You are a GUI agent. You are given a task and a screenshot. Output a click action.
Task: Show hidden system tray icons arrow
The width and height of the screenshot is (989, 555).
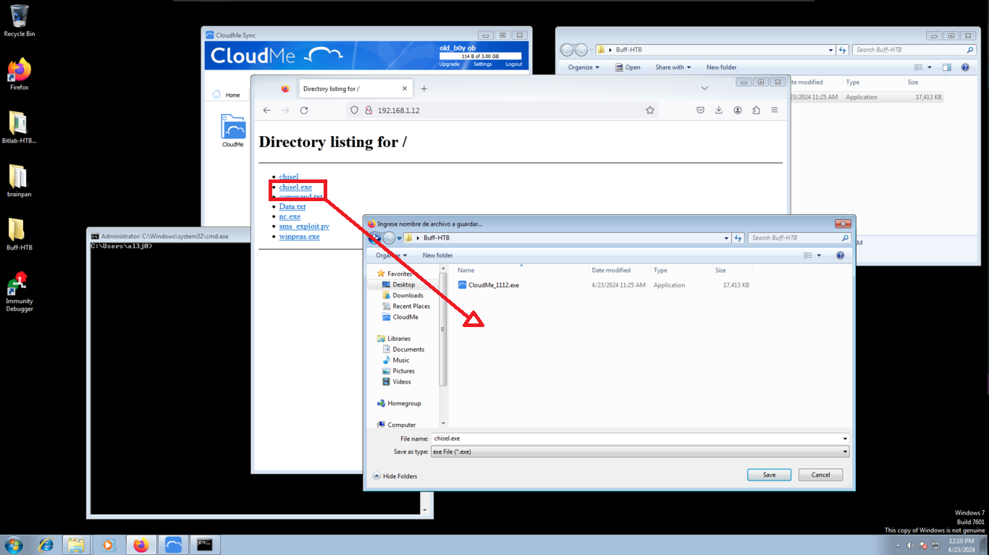point(898,545)
